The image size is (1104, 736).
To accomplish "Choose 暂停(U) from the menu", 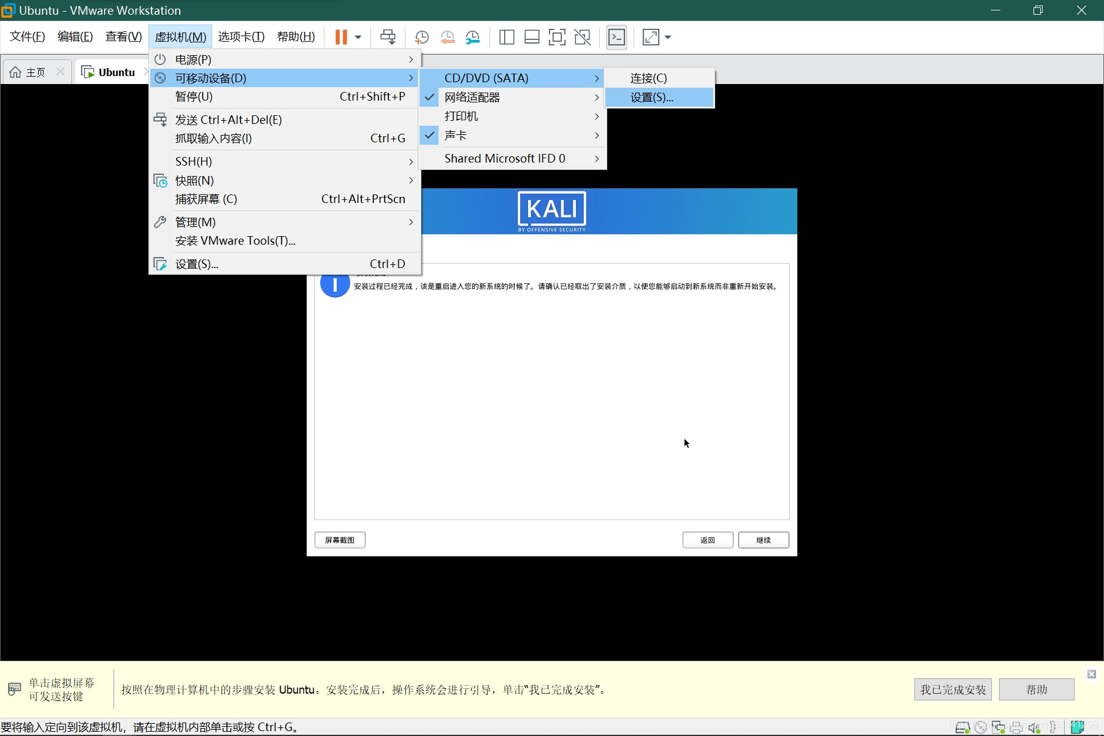I will [x=285, y=96].
